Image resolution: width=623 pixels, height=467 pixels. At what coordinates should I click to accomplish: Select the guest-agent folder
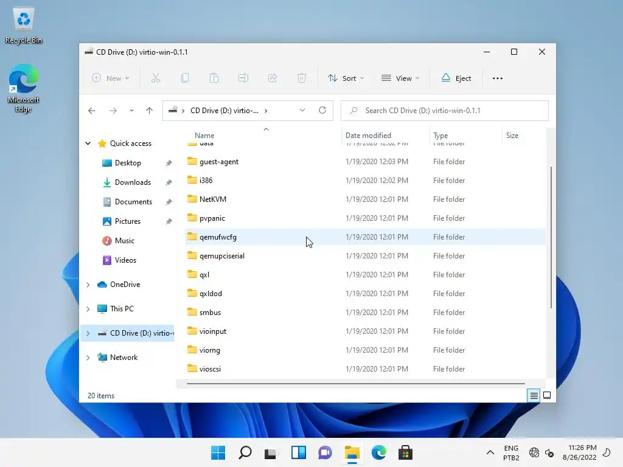coord(365,162)
